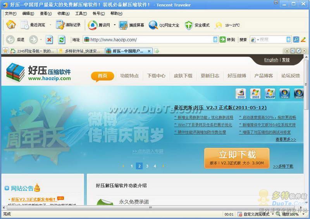
Task: Click the 立即下载 download button
Action: [237, 158]
